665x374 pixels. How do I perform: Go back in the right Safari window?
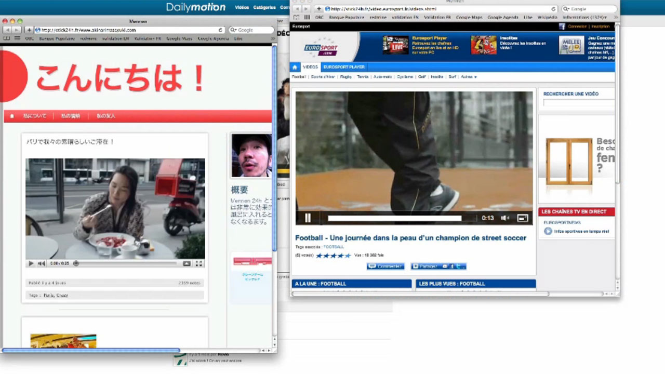coord(297,9)
